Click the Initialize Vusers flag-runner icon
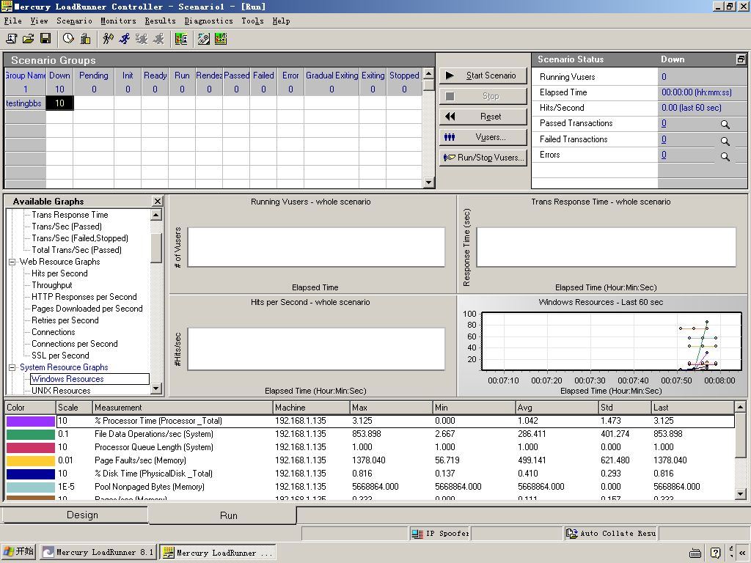This screenshot has width=751, height=563. pos(108,39)
